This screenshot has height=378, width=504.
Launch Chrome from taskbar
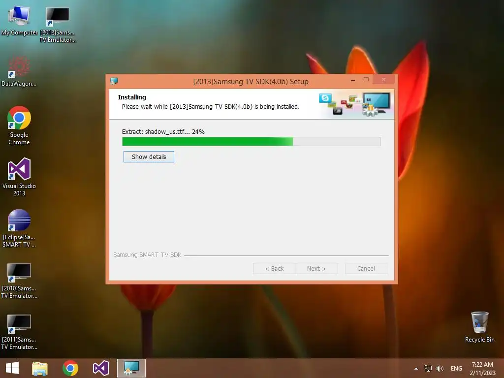coord(70,368)
